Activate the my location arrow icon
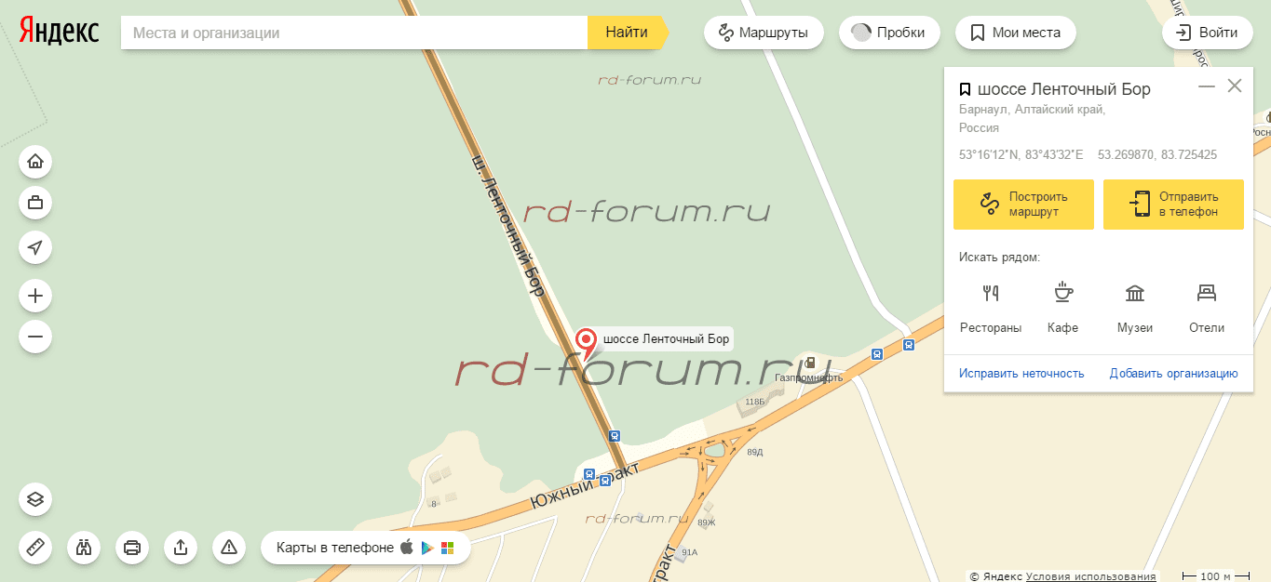1271x582 pixels. tap(35, 247)
